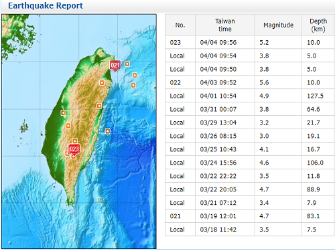Click depth value 106.0
Viewport: 335px width, 251px height.
(315, 163)
